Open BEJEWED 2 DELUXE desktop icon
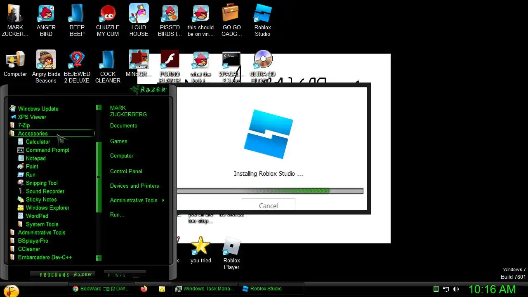 pyautogui.click(x=77, y=67)
